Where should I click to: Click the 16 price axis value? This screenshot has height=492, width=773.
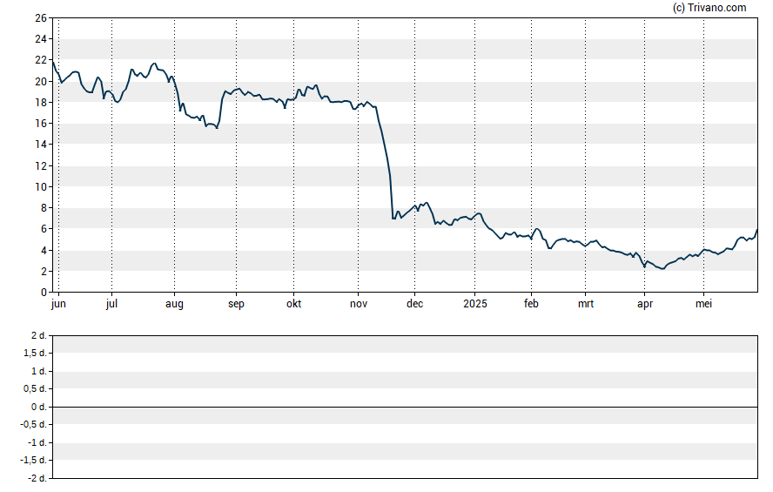point(41,124)
